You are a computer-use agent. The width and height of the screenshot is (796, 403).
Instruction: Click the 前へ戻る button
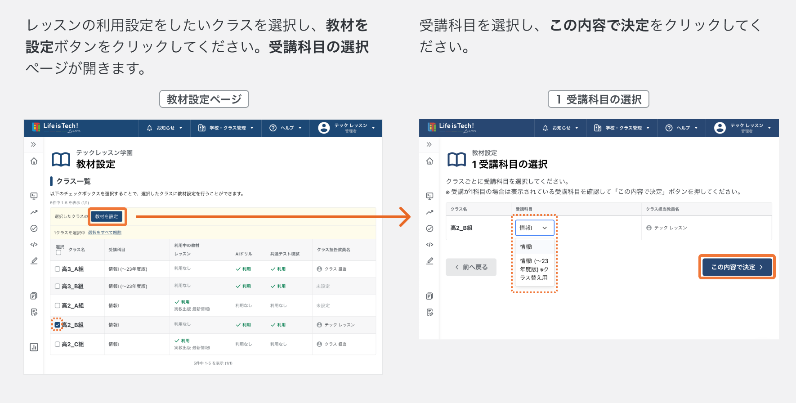(x=471, y=267)
